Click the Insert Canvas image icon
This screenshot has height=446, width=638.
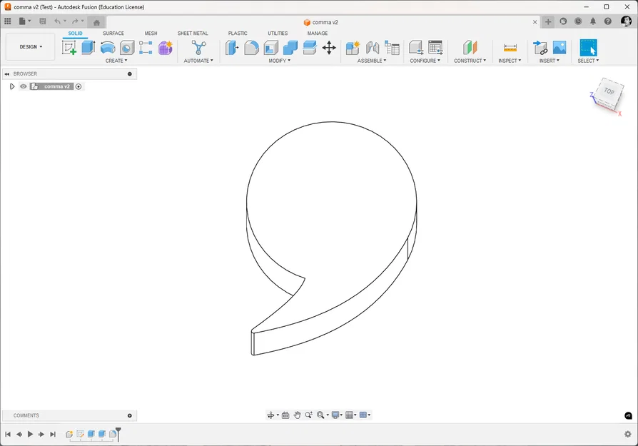pos(559,48)
